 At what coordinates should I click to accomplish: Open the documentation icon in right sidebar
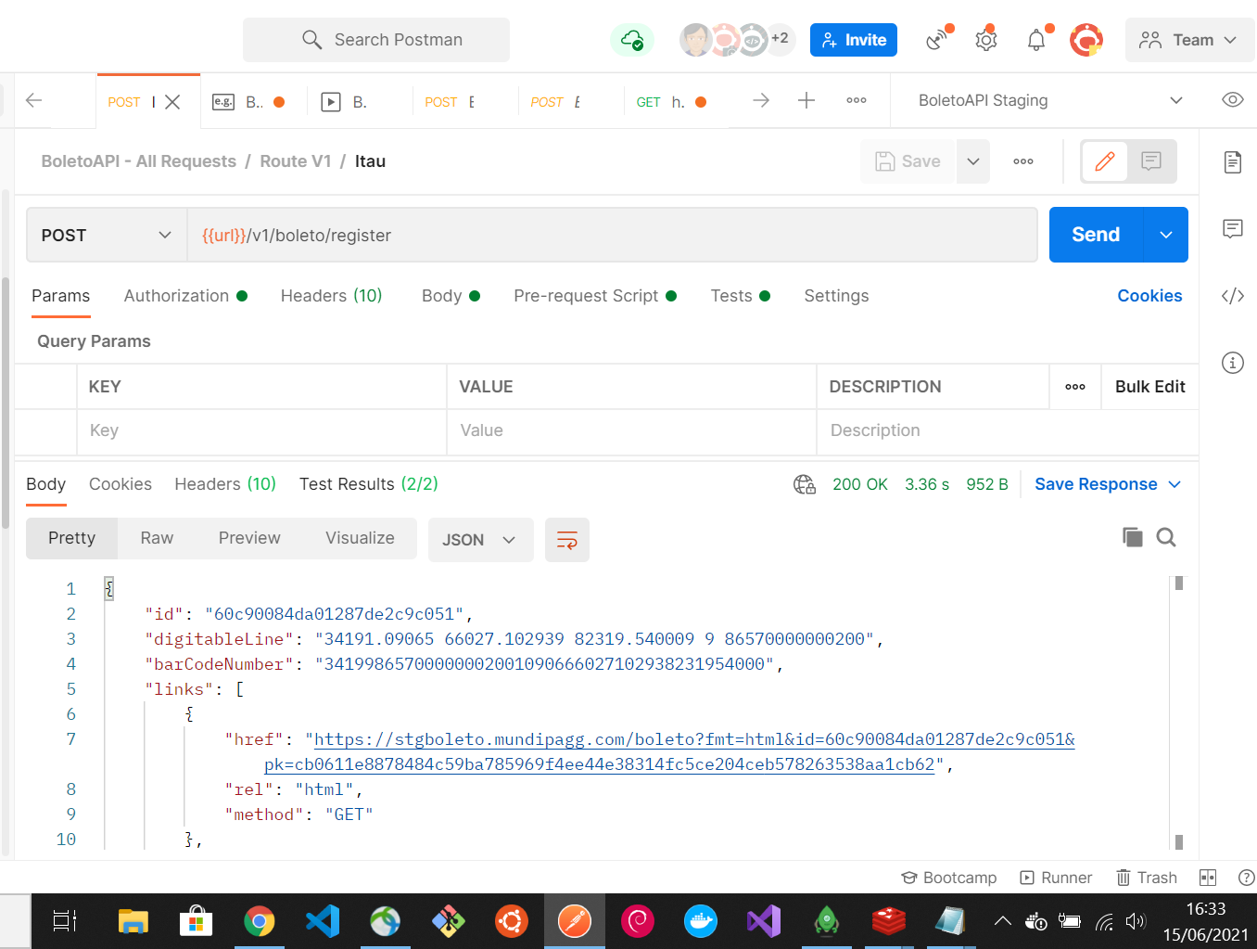click(x=1233, y=162)
